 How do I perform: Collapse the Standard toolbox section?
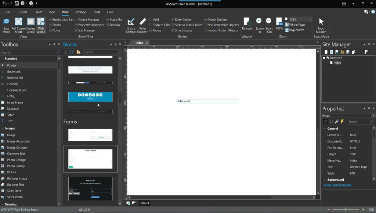(x=3, y=58)
